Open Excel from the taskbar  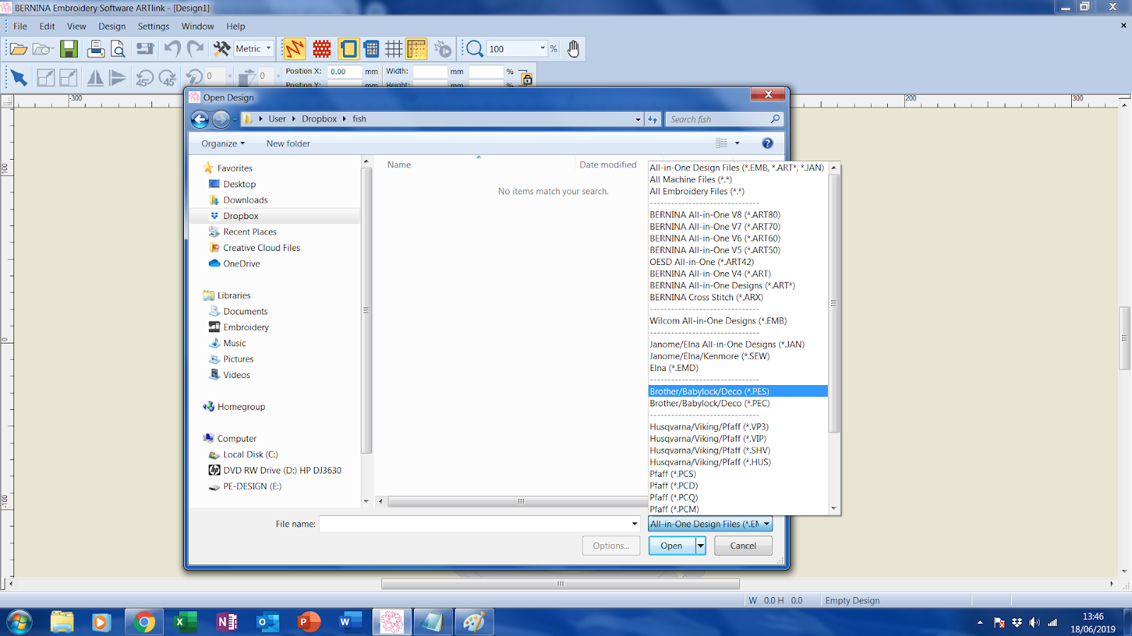click(x=185, y=622)
